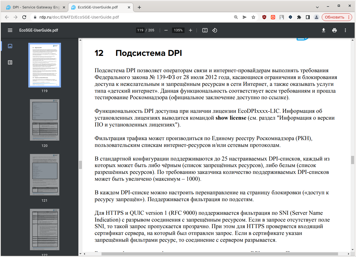The width and height of the screenshot is (356, 257).
Task: Open new browser tab
Action: pyautogui.click(x=139, y=7)
